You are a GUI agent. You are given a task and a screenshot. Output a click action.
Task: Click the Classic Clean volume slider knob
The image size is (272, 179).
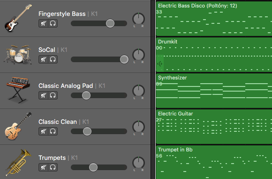pos(87,131)
